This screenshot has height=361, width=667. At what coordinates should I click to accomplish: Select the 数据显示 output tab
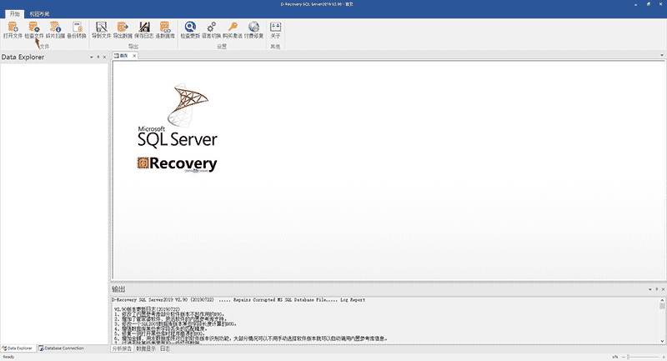[146, 348]
